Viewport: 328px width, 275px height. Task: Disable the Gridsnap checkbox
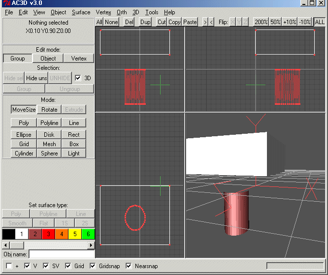(x=94, y=266)
